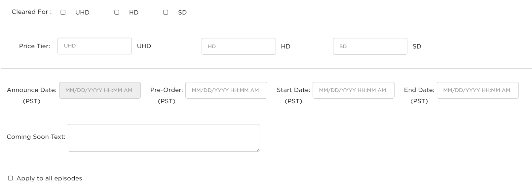Check the UHD box under Cleared For
This screenshot has height=188, width=532.
(63, 12)
